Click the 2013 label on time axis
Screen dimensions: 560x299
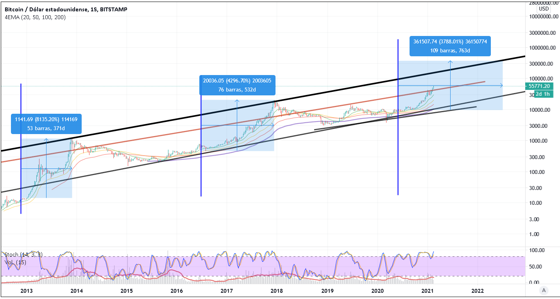point(26,291)
